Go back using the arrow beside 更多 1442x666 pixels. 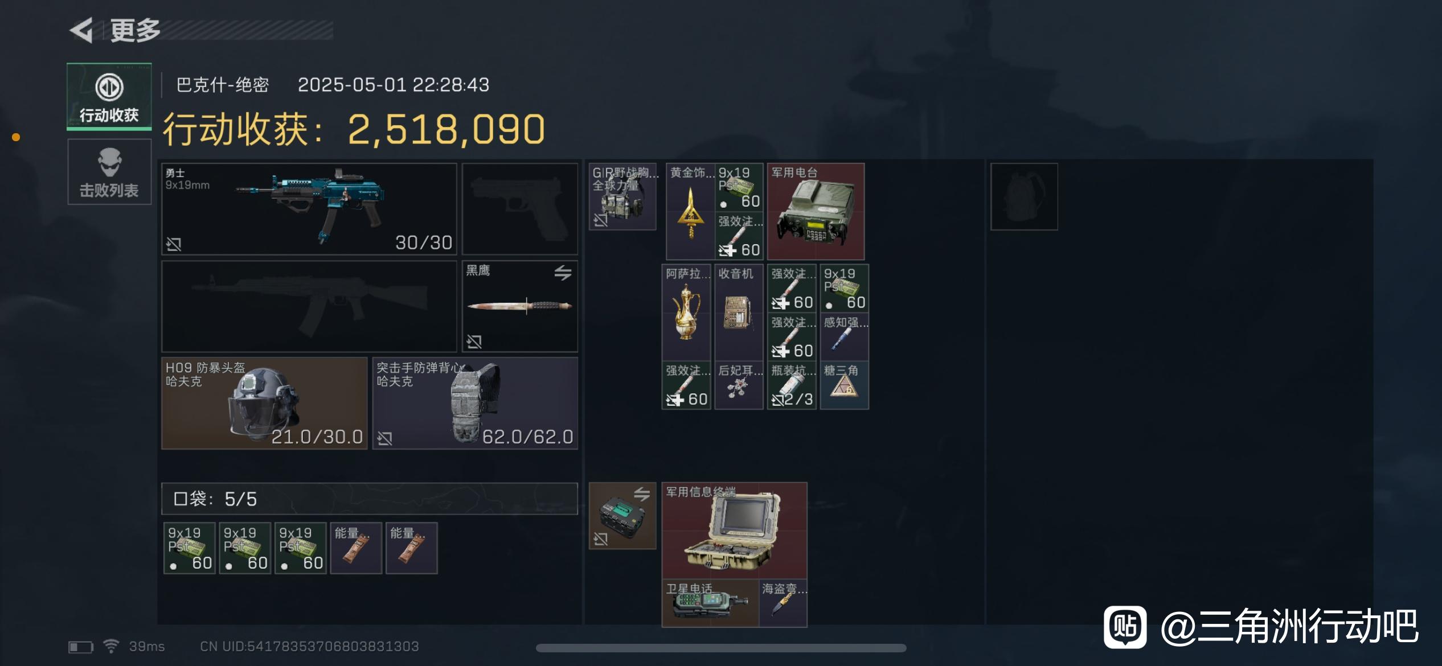pos(81,30)
